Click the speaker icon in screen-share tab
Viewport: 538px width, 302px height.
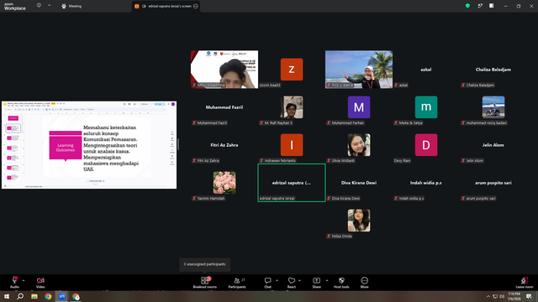point(144,6)
